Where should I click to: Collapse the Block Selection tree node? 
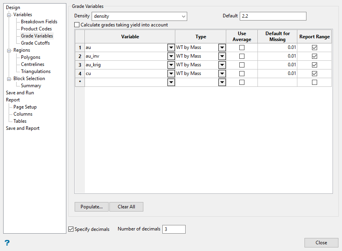coord(9,79)
